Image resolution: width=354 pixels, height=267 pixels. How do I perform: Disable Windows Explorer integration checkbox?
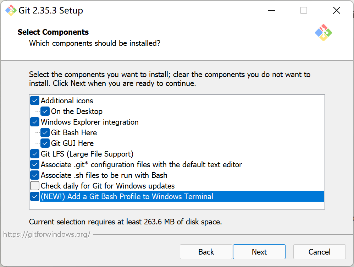tap(35, 122)
